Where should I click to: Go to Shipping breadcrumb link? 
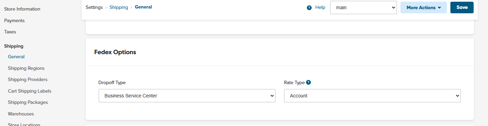tap(119, 7)
